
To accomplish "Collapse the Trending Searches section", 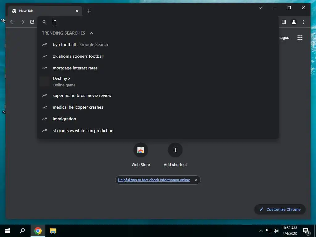I will pyautogui.click(x=91, y=33).
